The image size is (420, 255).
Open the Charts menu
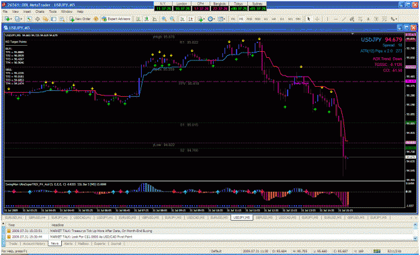tap(40, 12)
